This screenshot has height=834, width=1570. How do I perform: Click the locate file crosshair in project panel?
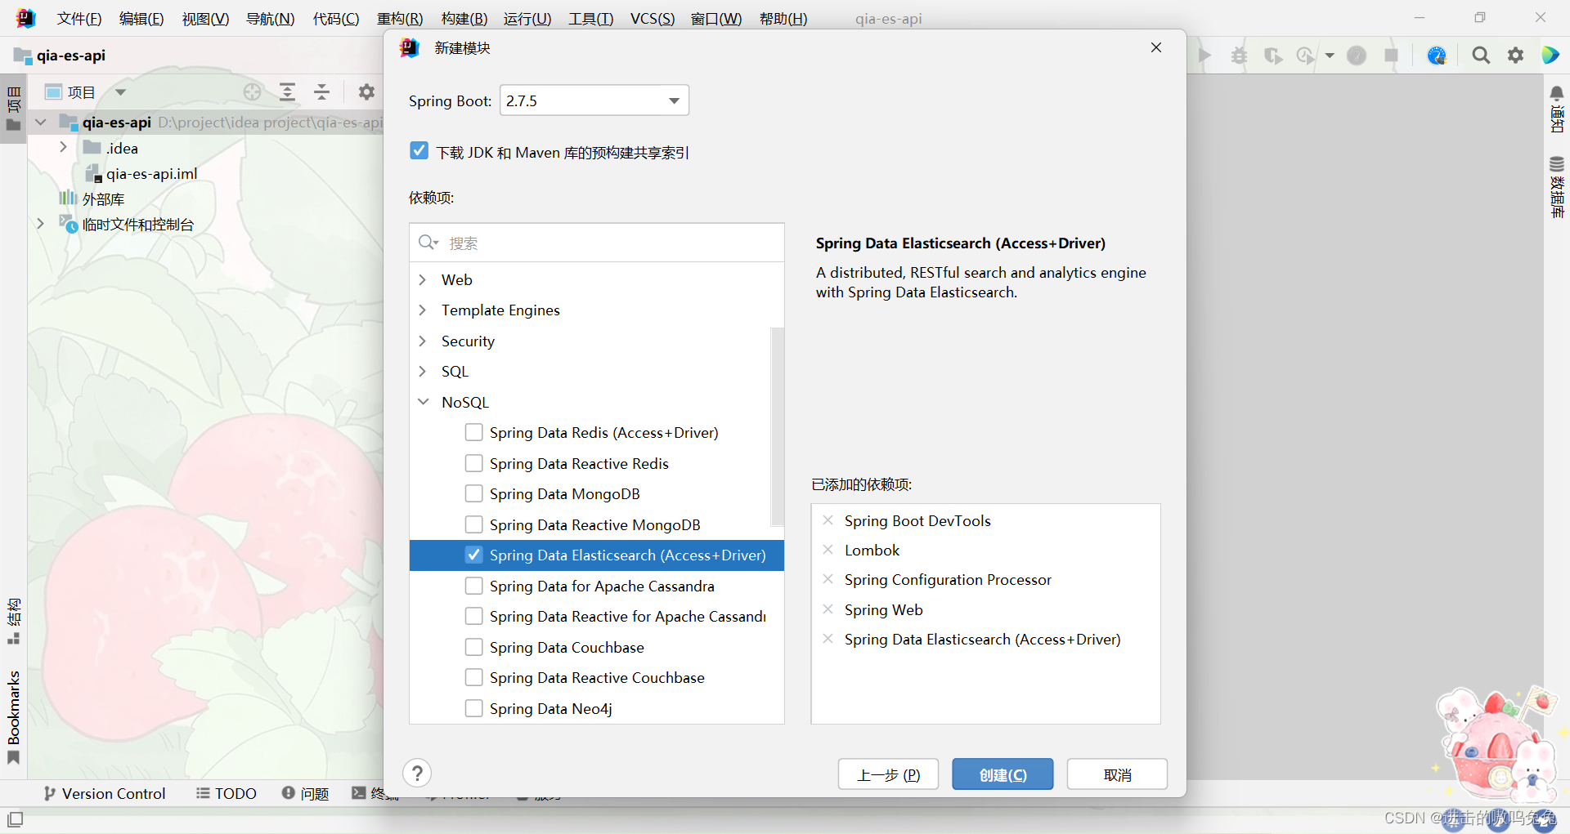coord(253,92)
